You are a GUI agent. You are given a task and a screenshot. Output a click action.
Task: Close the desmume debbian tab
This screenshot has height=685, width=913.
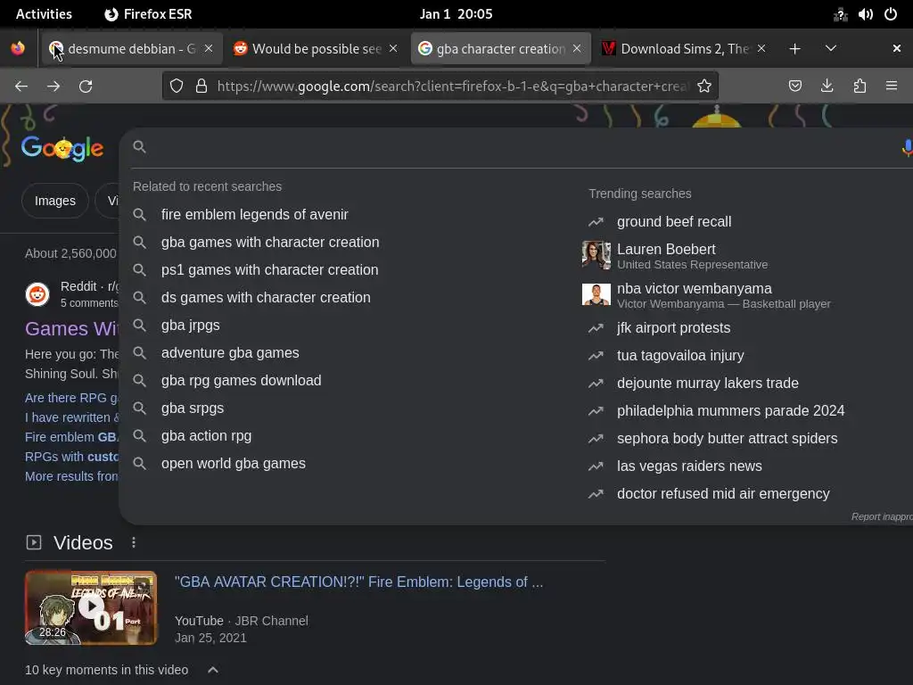pyautogui.click(x=209, y=49)
